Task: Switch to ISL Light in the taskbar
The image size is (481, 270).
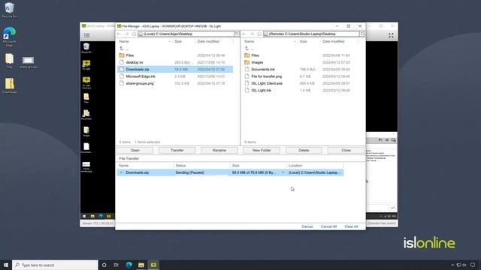Action: point(153,265)
